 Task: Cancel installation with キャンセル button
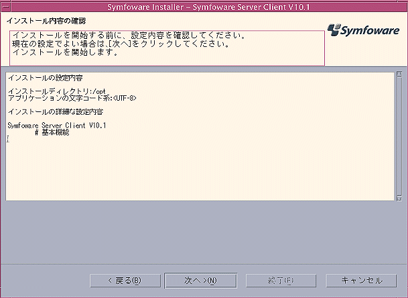[x=361, y=281]
